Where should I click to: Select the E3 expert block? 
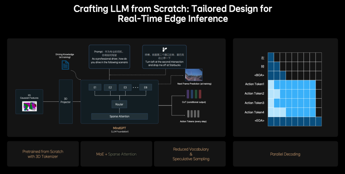click(125, 87)
